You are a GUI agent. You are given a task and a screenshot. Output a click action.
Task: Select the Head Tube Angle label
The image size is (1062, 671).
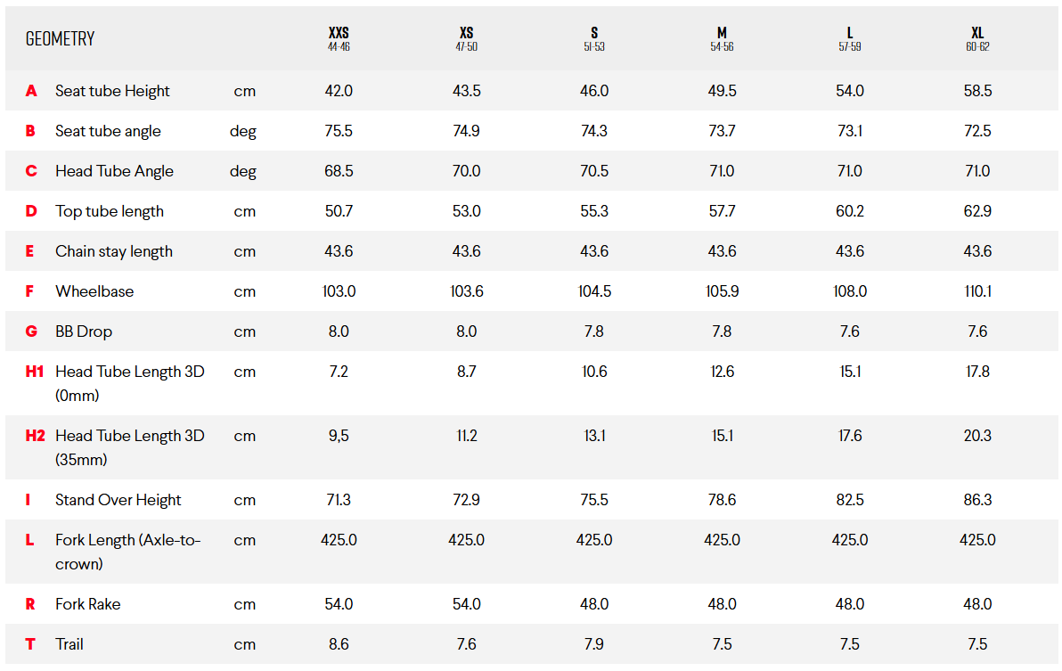point(114,171)
